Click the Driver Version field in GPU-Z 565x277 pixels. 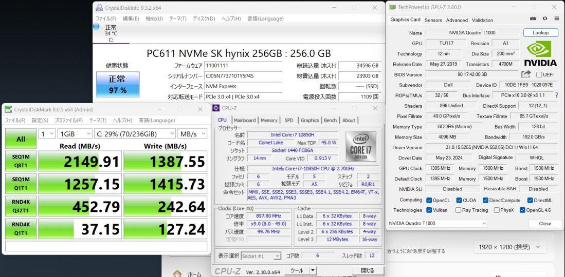491,147
